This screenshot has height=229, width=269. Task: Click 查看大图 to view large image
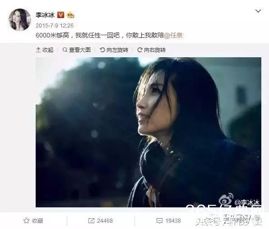[x=77, y=50]
